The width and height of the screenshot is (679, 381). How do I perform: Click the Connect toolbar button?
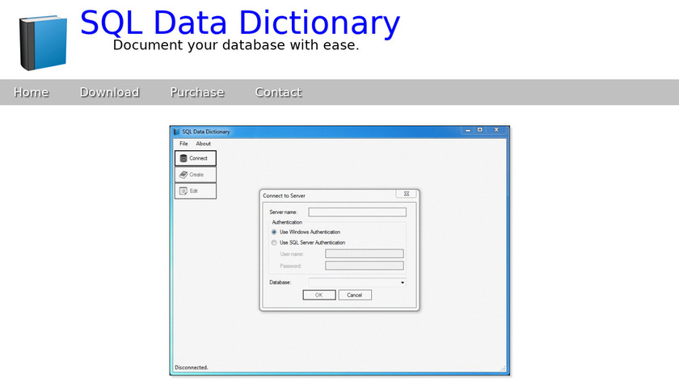pyautogui.click(x=196, y=158)
